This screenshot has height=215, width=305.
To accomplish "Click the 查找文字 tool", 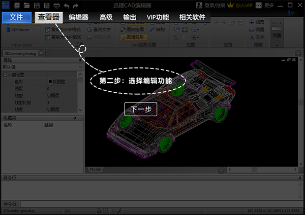I will (99, 29).
